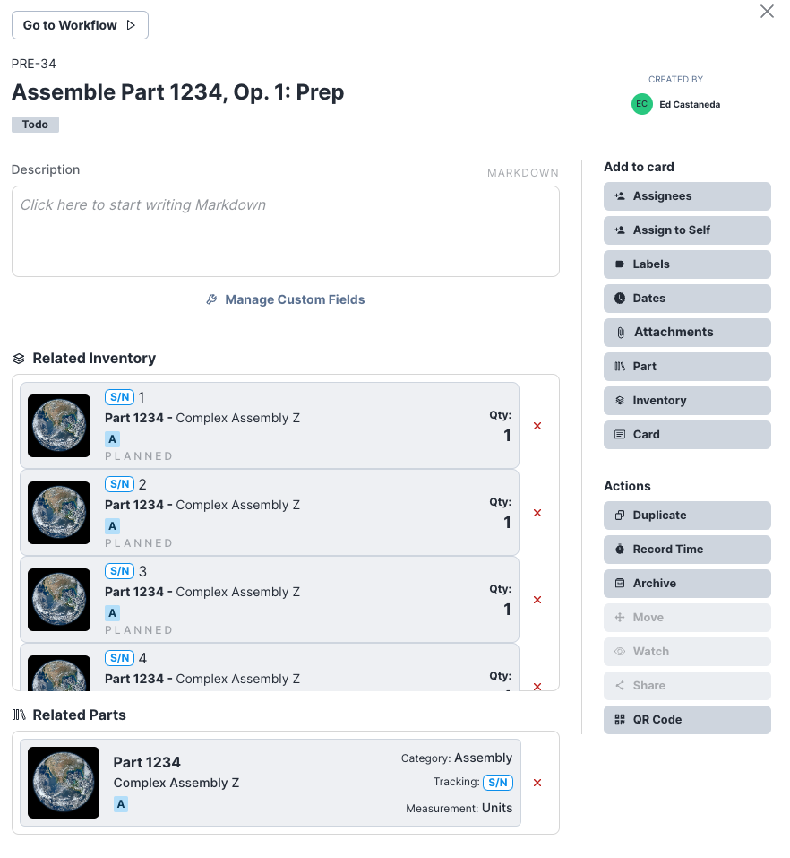The image size is (790, 858).
Task: Click Ed Castaneda's avatar
Action: (x=641, y=104)
